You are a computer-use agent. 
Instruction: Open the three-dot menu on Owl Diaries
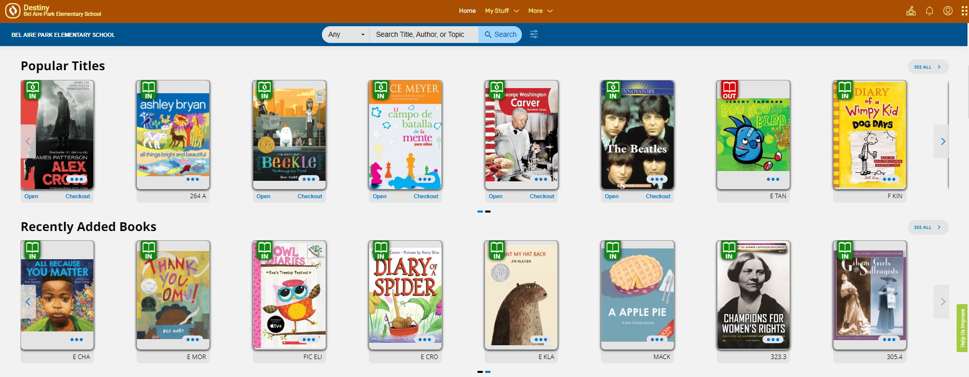pos(309,340)
